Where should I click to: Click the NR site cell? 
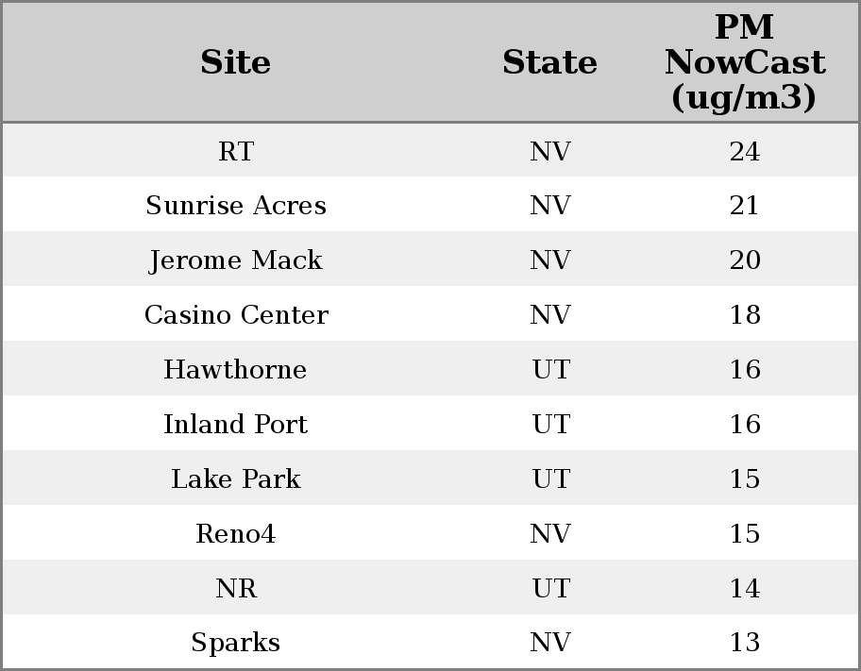pos(236,588)
